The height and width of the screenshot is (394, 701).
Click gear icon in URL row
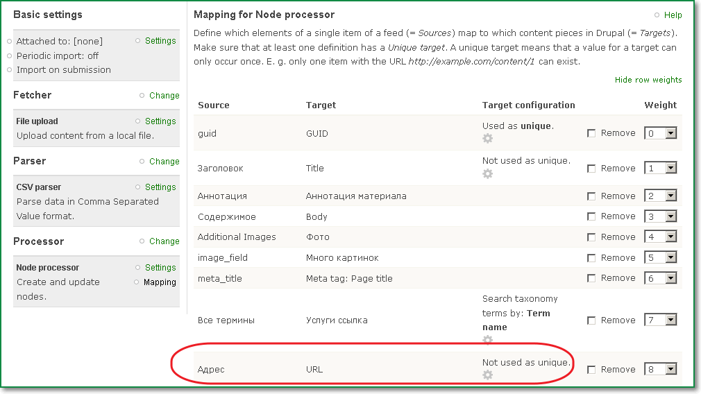[487, 375]
